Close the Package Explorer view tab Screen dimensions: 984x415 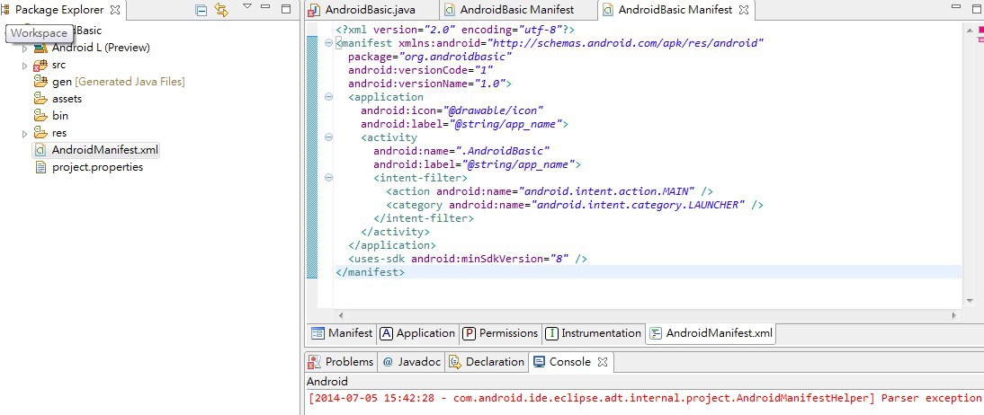(113, 11)
